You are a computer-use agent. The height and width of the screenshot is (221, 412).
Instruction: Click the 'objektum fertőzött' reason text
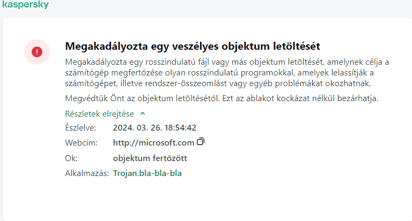[x=150, y=158]
